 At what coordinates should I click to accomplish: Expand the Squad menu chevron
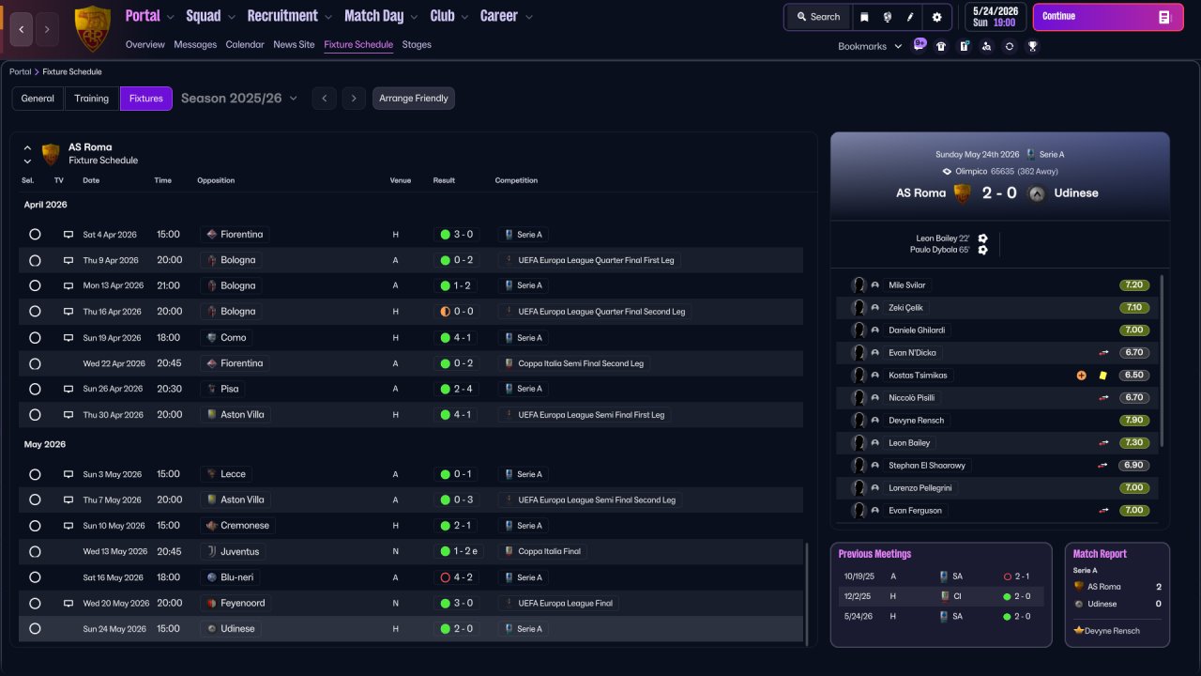coord(231,17)
